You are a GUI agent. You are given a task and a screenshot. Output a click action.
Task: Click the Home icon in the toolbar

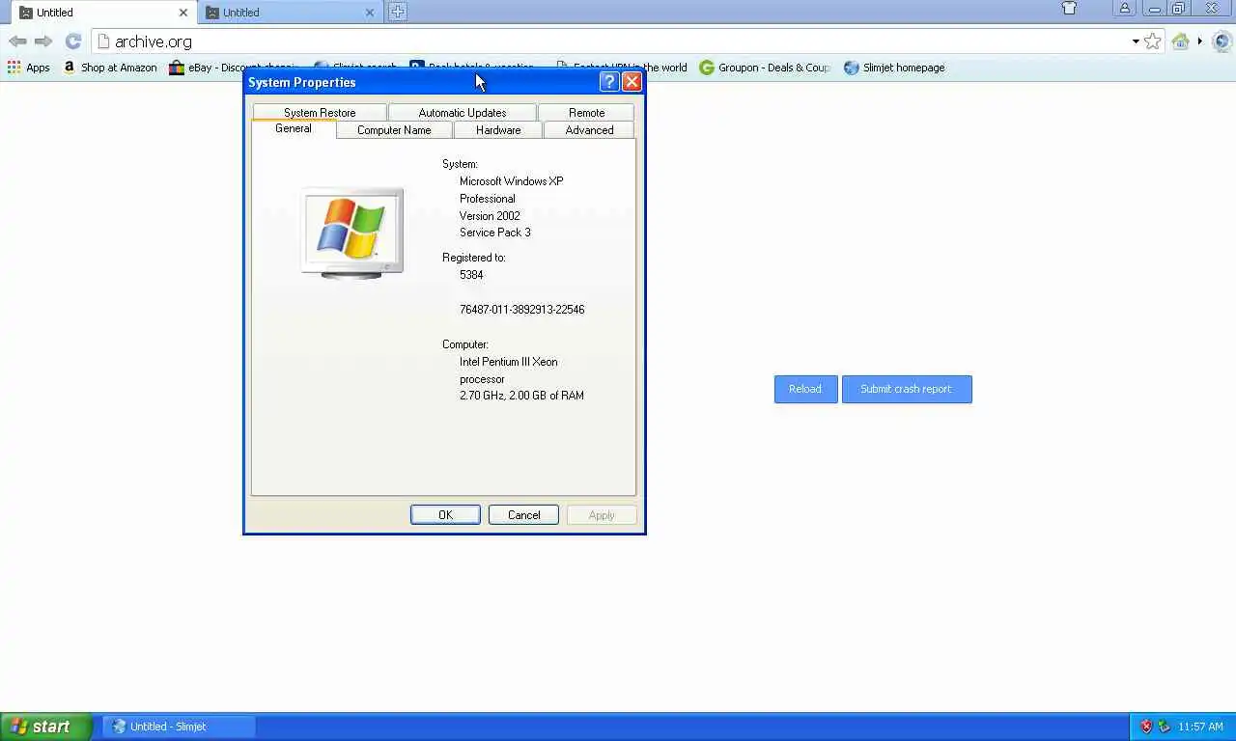point(1180,41)
